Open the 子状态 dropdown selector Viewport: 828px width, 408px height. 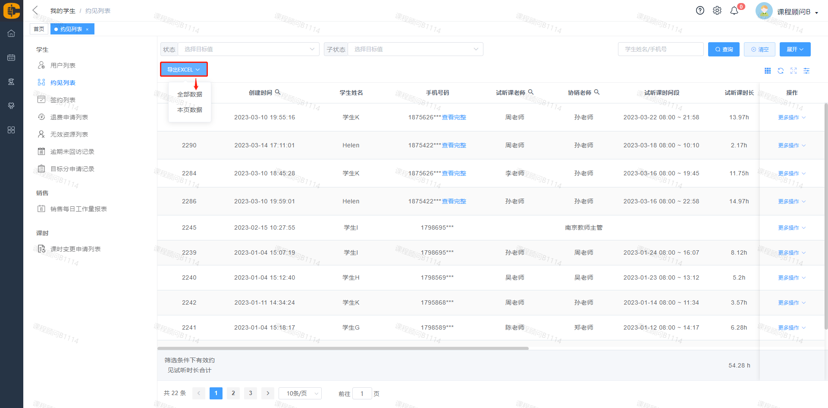click(x=415, y=49)
